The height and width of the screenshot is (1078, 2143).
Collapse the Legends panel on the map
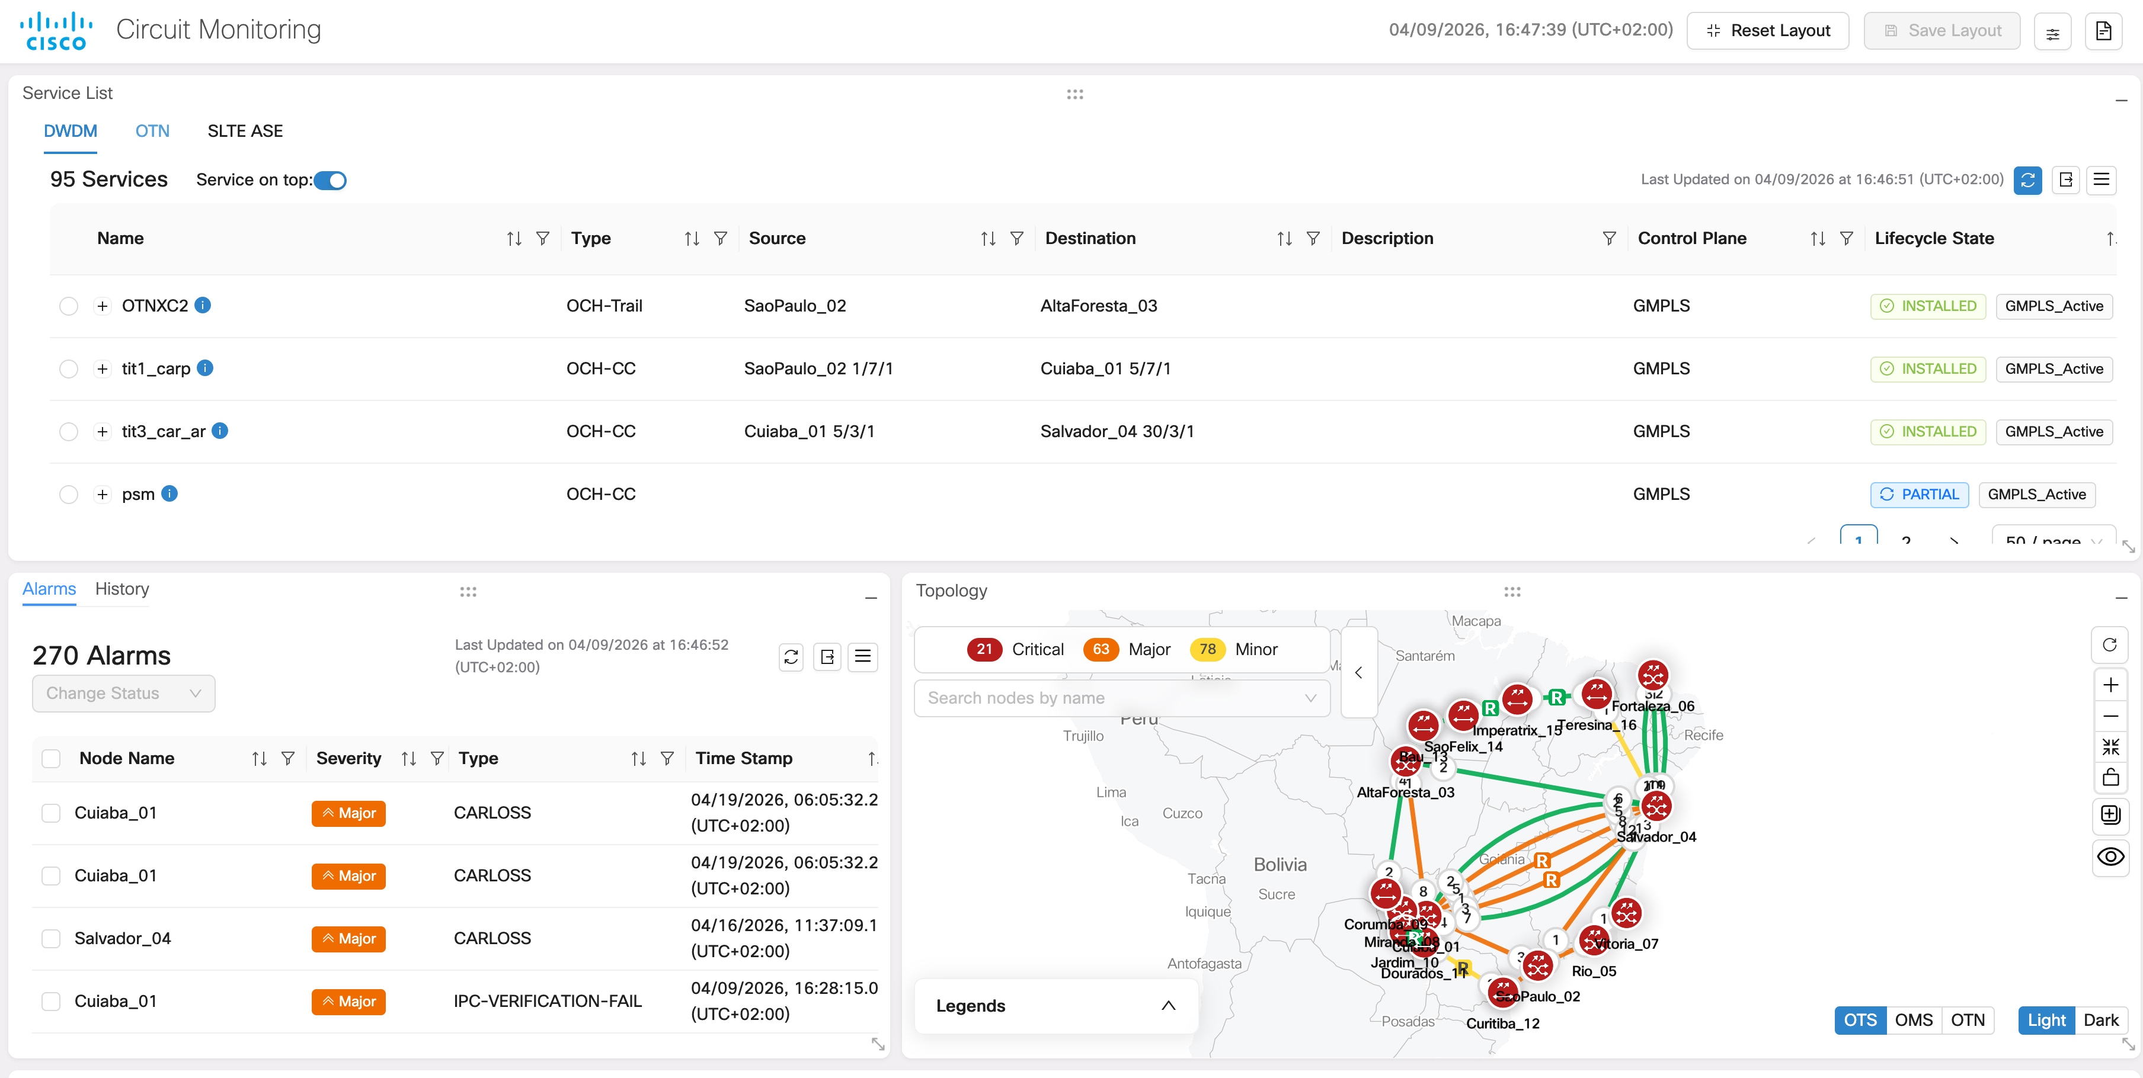(1168, 1006)
